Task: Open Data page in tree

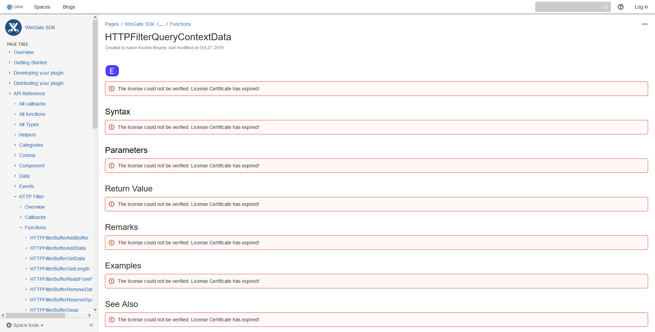Action: coord(24,176)
